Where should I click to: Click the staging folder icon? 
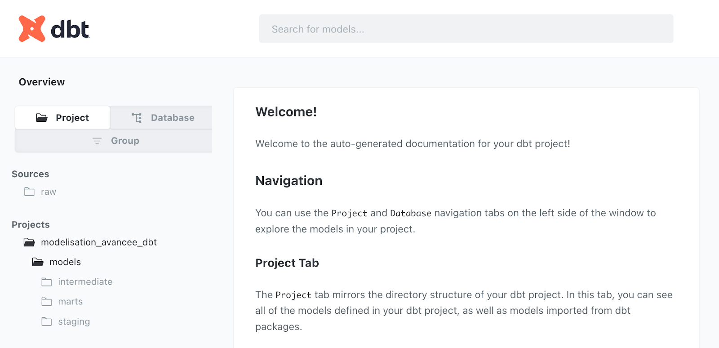[x=47, y=321]
